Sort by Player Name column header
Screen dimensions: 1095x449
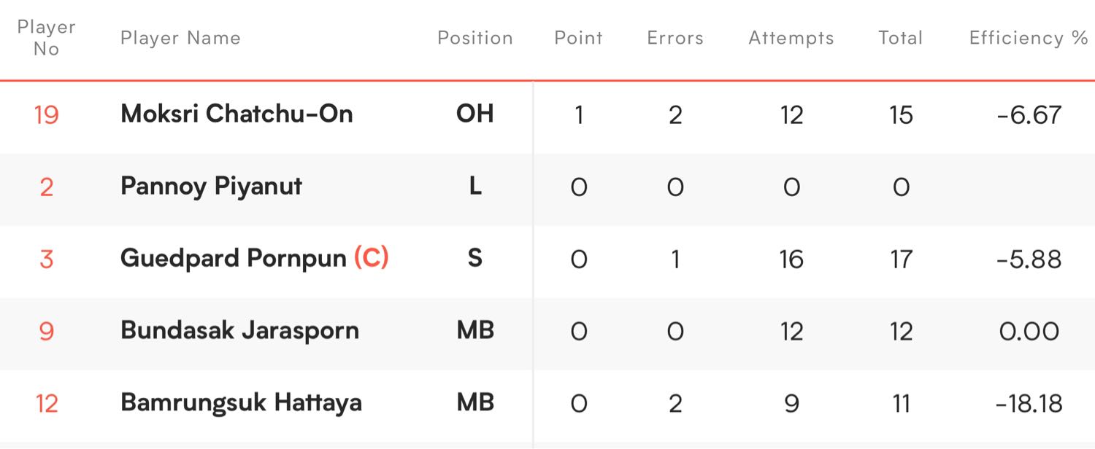click(x=180, y=38)
